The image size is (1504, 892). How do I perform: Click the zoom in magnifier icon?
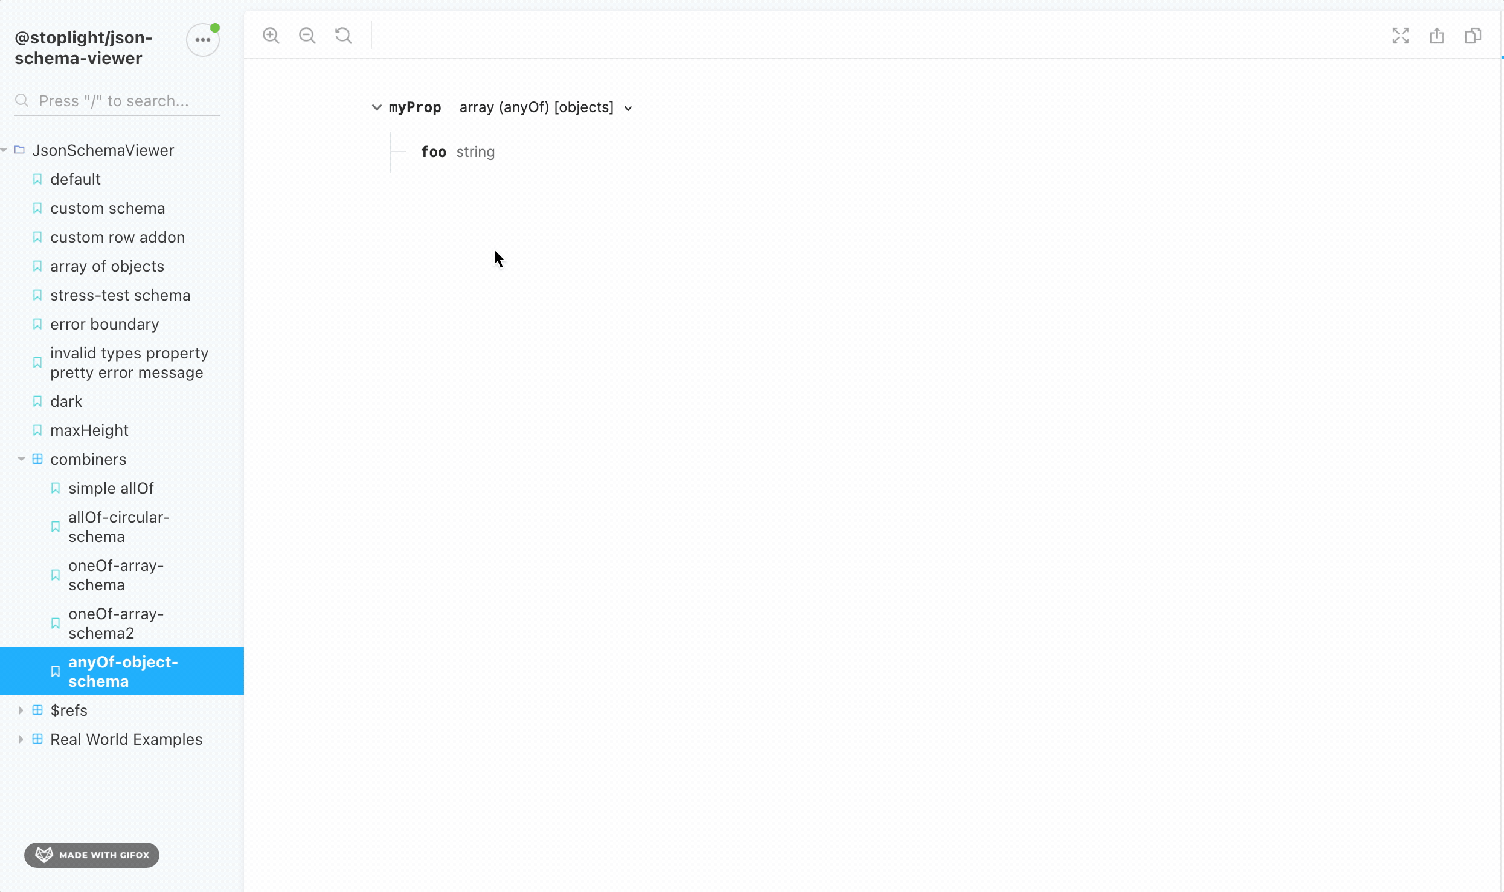coord(271,36)
